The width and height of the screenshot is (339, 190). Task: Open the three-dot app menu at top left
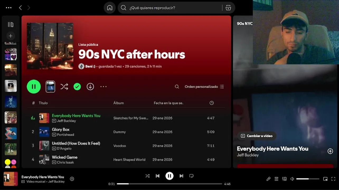(9, 8)
